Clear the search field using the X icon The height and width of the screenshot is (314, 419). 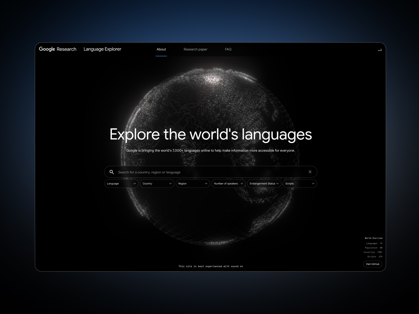pyautogui.click(x=310, y=172)
